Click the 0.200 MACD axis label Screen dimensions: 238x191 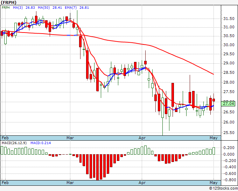[229, 148]
